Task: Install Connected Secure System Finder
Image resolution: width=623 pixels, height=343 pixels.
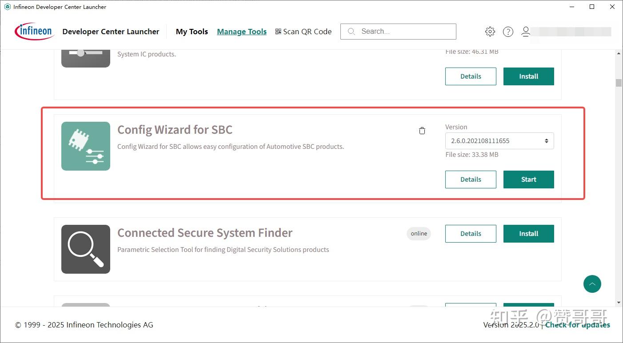Action: [x=528, y=234]
